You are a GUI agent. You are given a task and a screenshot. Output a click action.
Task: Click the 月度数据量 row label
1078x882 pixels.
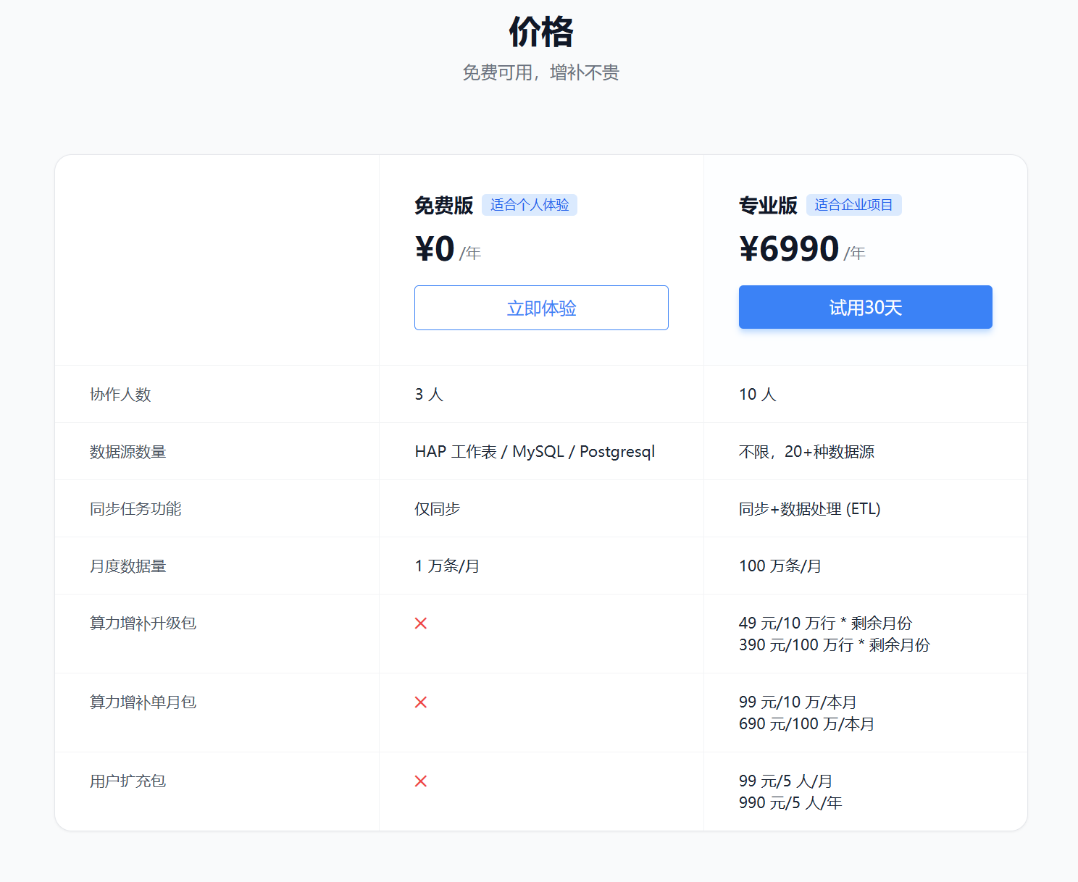tap(128, 566)
